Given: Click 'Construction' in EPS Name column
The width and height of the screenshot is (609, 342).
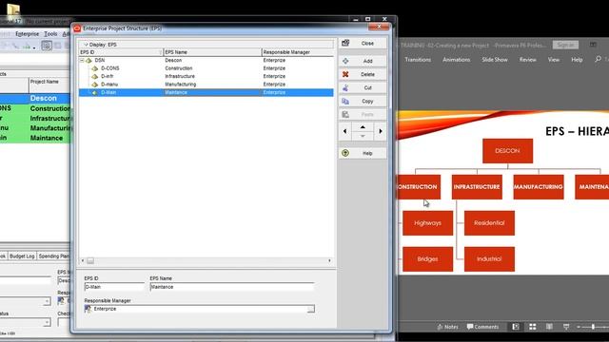Looking at the screenshot, I should coord(179,68).
